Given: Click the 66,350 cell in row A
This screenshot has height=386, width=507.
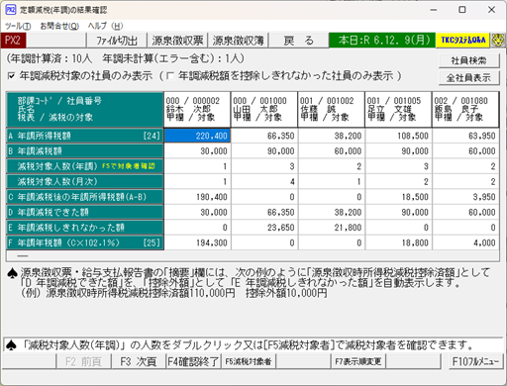Looking at the screenshot, I should click(264, 136).
